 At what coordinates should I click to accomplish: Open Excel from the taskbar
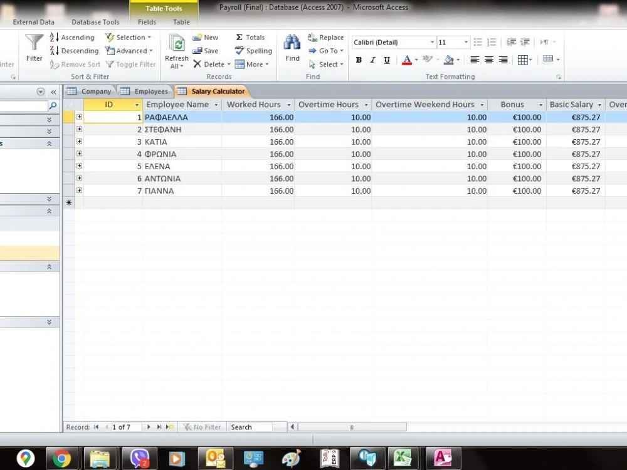[x=403, y=457]
